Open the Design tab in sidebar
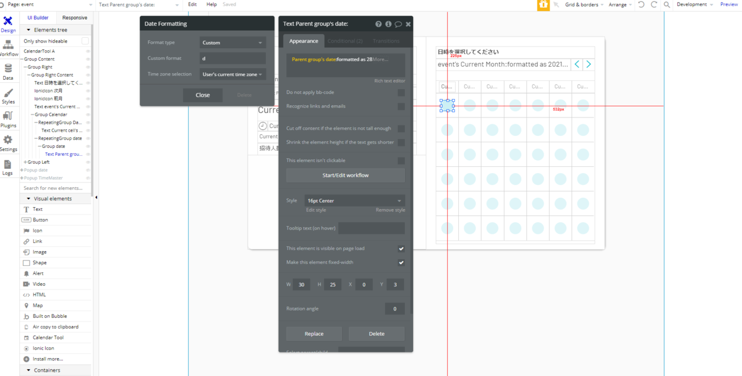This screenshot has height=376, width=742. click(x=8, y=25)
